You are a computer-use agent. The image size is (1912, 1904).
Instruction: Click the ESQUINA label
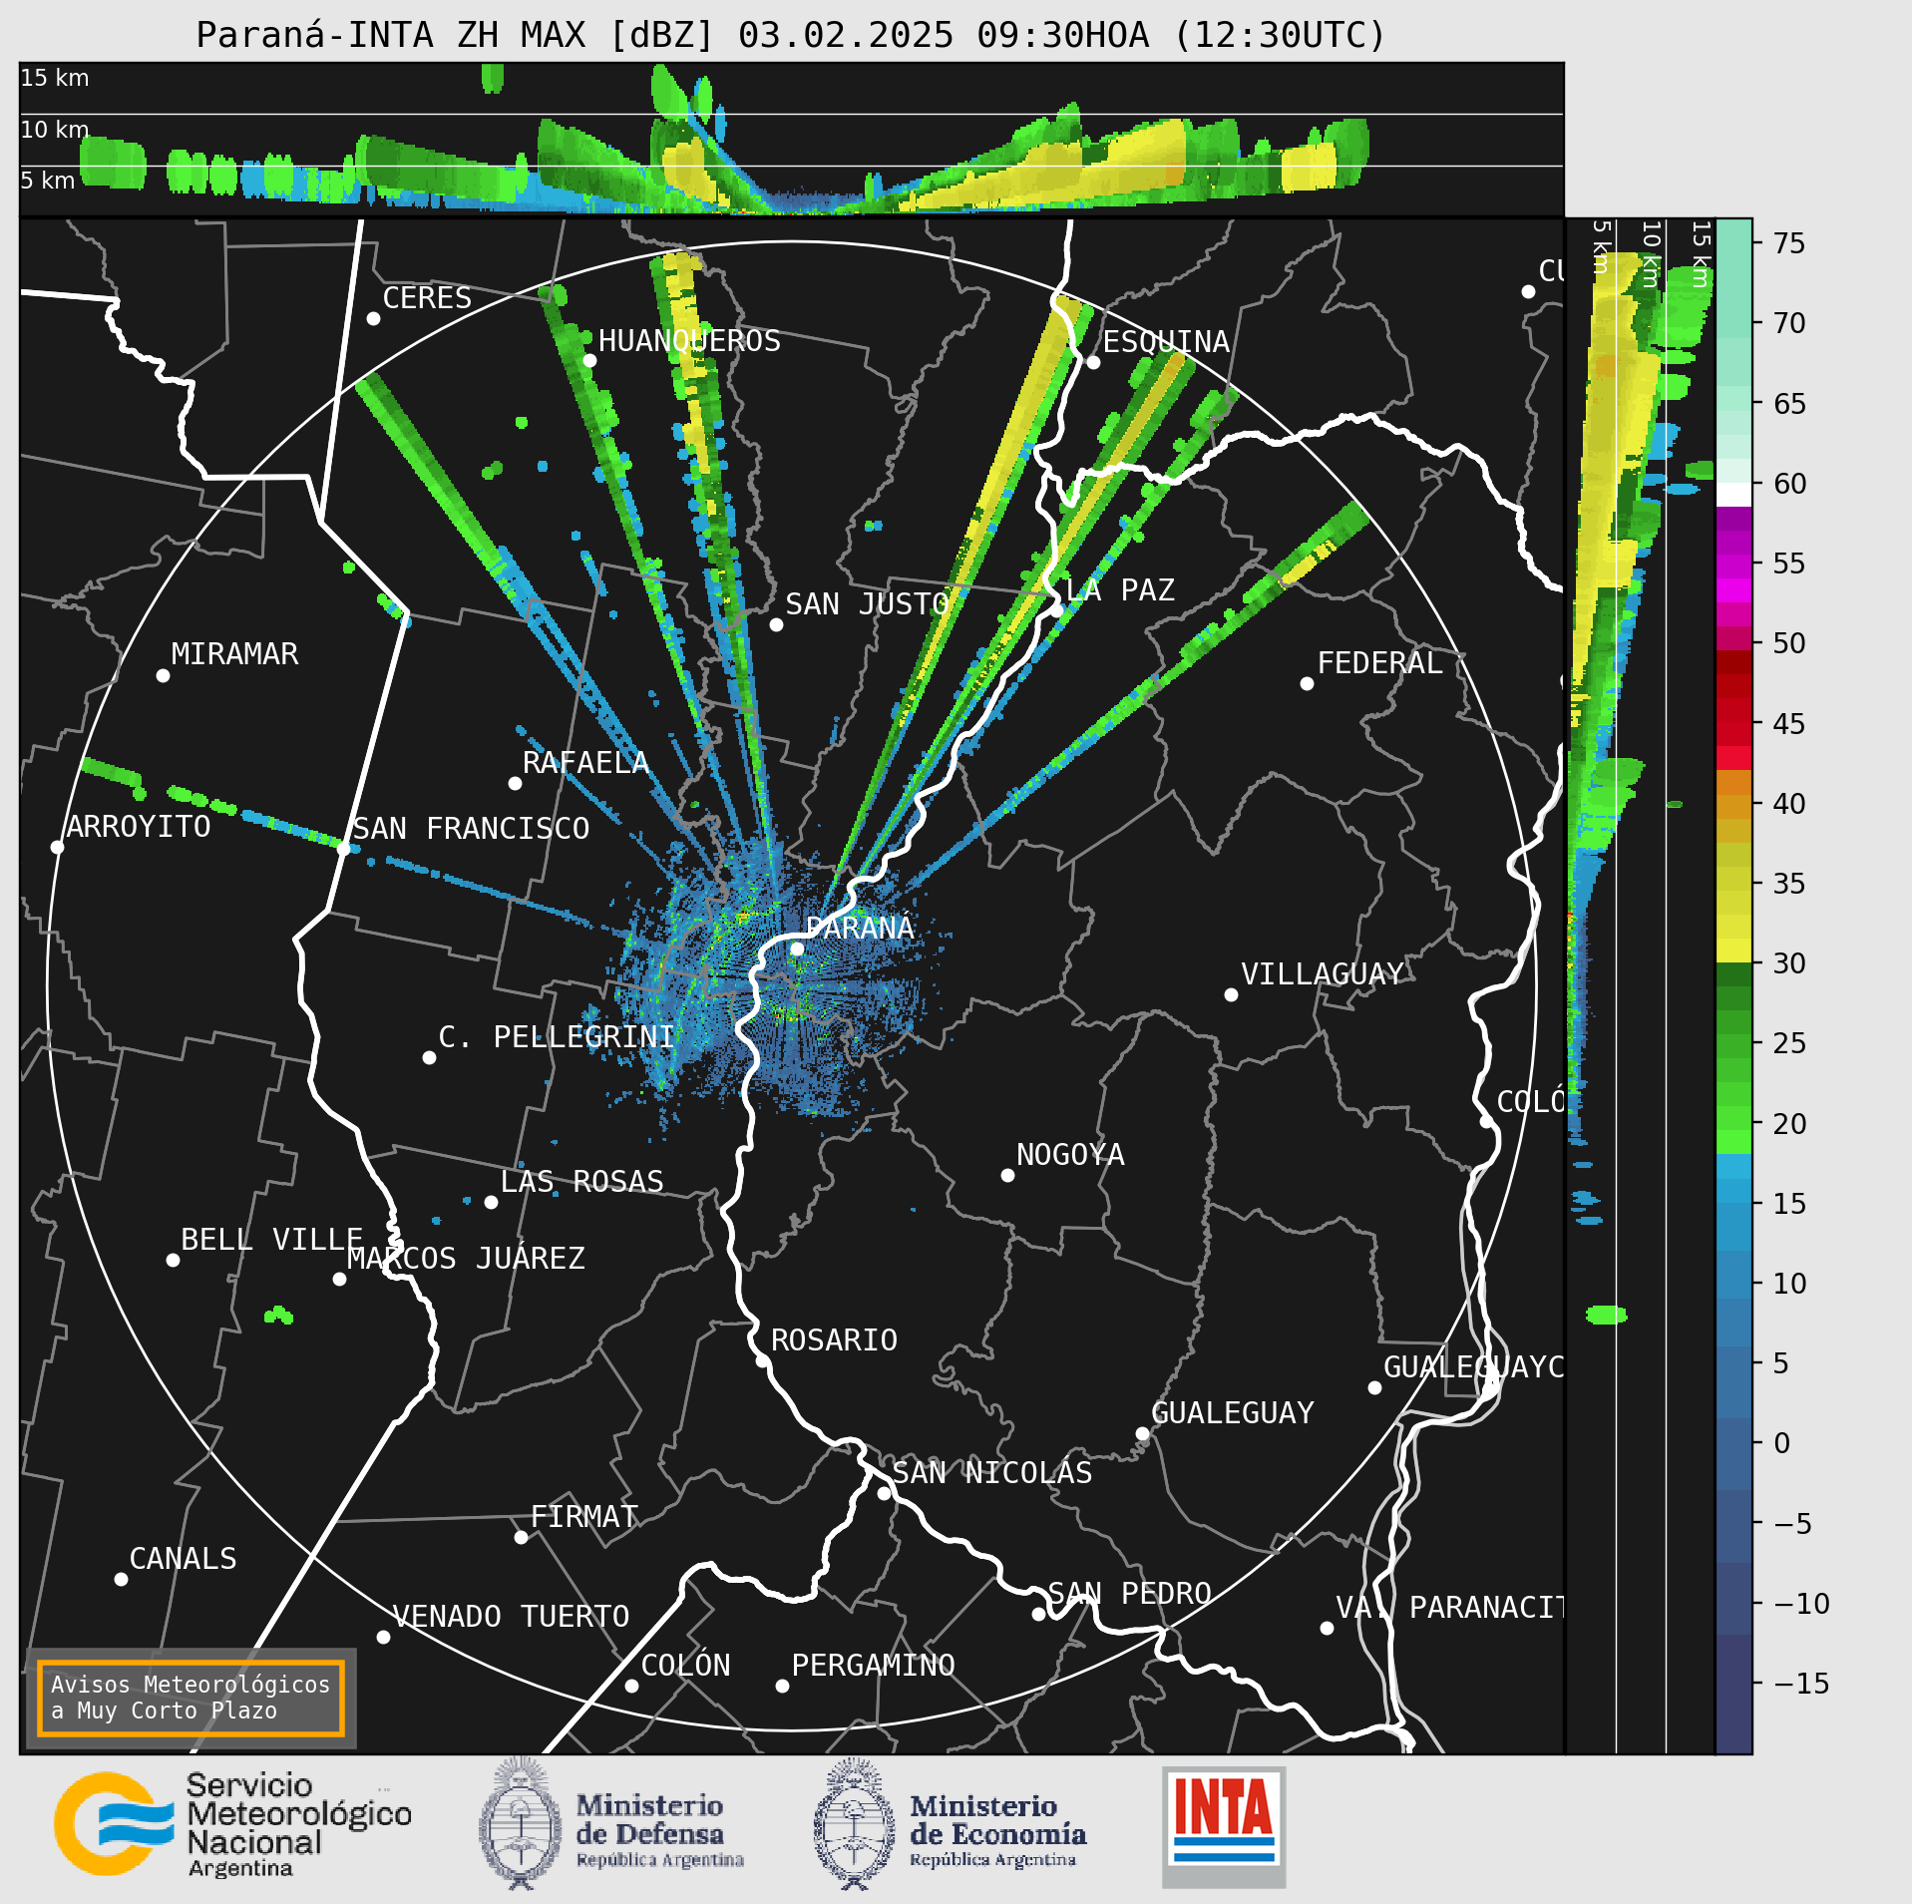click(x=1166, y=341)
